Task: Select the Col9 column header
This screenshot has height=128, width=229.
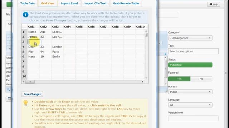Action: click(x=129, y=27)
